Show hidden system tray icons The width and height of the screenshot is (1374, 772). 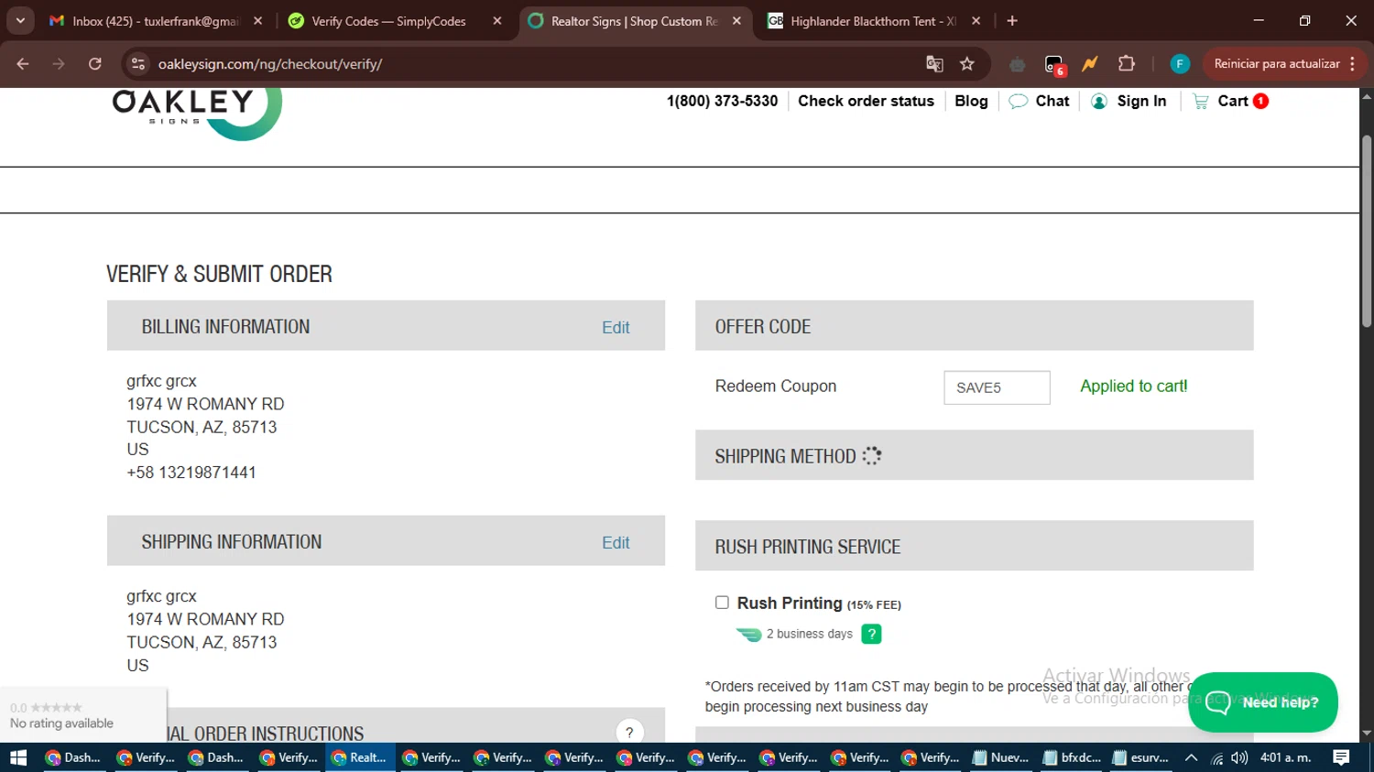1191,757
